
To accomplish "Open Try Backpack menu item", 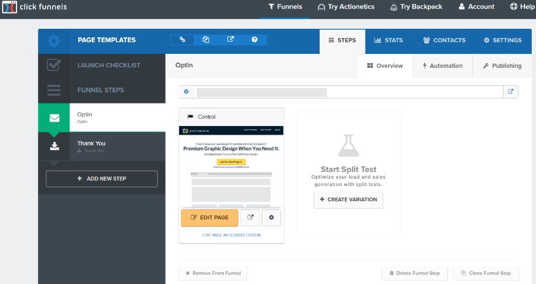I will [416, 7].
